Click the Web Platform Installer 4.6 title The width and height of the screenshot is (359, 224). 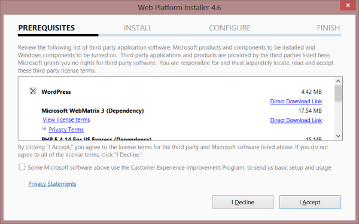[x=180, y=8]
